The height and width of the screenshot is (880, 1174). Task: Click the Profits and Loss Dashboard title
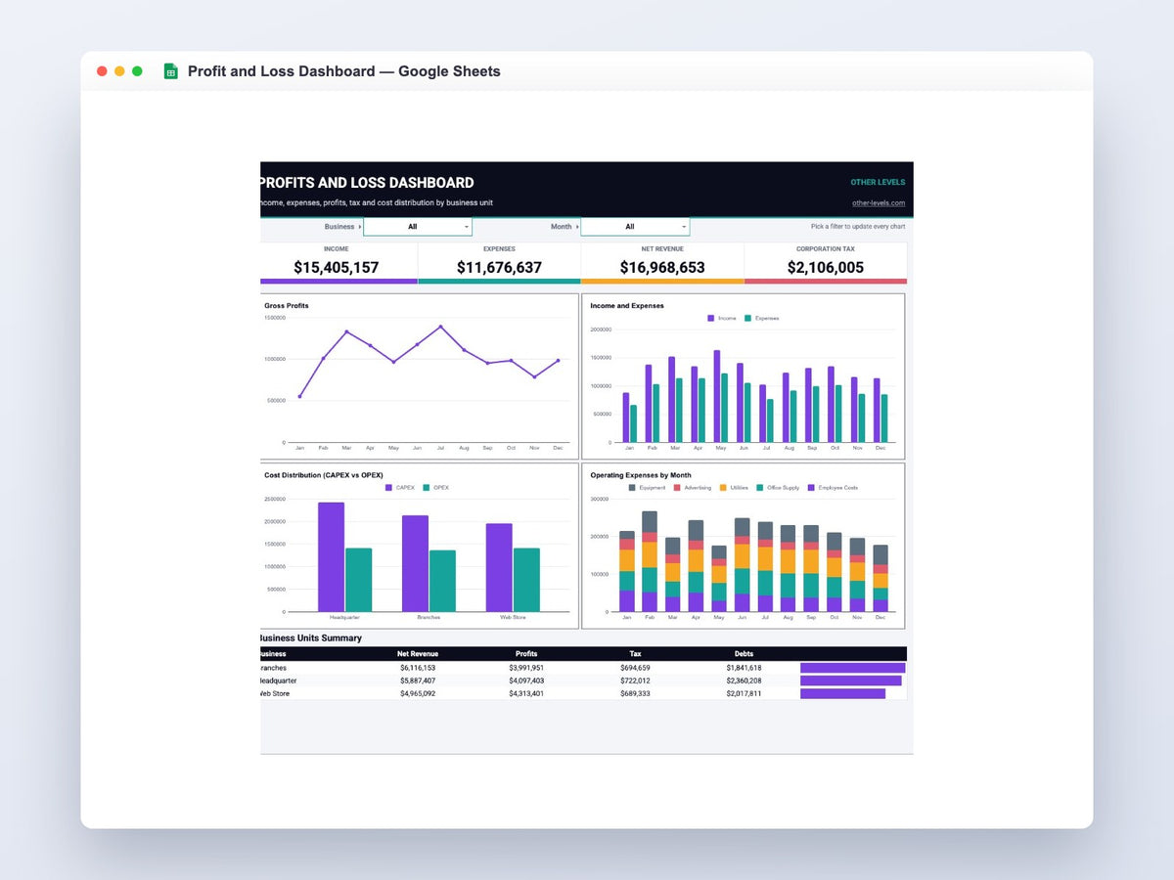[367, 183]
